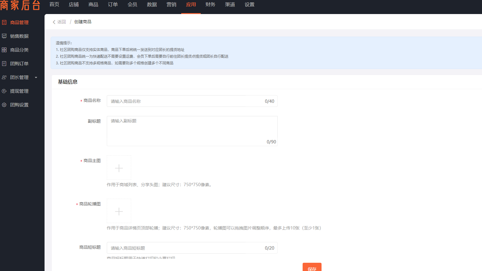Screen dimensions: 482x271
Task: Open the 设置 top menu
Action: click(250, 5)
